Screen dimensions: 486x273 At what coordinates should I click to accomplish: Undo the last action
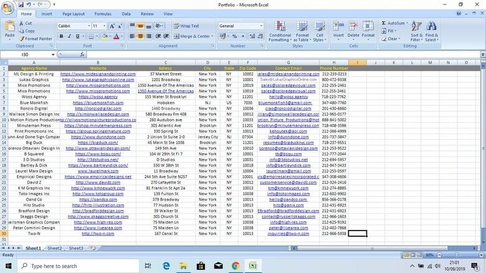click(29, 4)
